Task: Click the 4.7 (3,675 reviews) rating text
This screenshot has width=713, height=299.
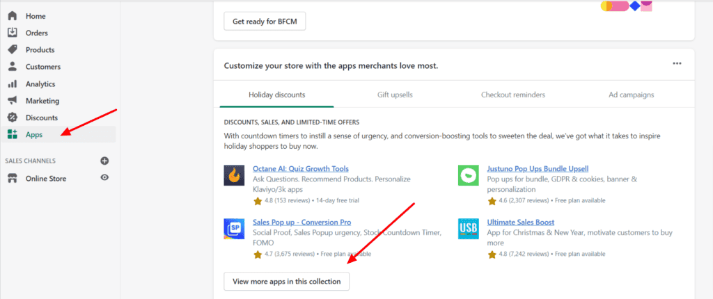Action: [x=290, y=254]
